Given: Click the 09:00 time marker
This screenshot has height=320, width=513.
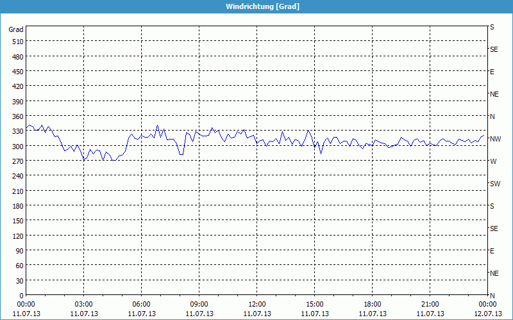Looking at the screenshot, I should pos(199,304).
